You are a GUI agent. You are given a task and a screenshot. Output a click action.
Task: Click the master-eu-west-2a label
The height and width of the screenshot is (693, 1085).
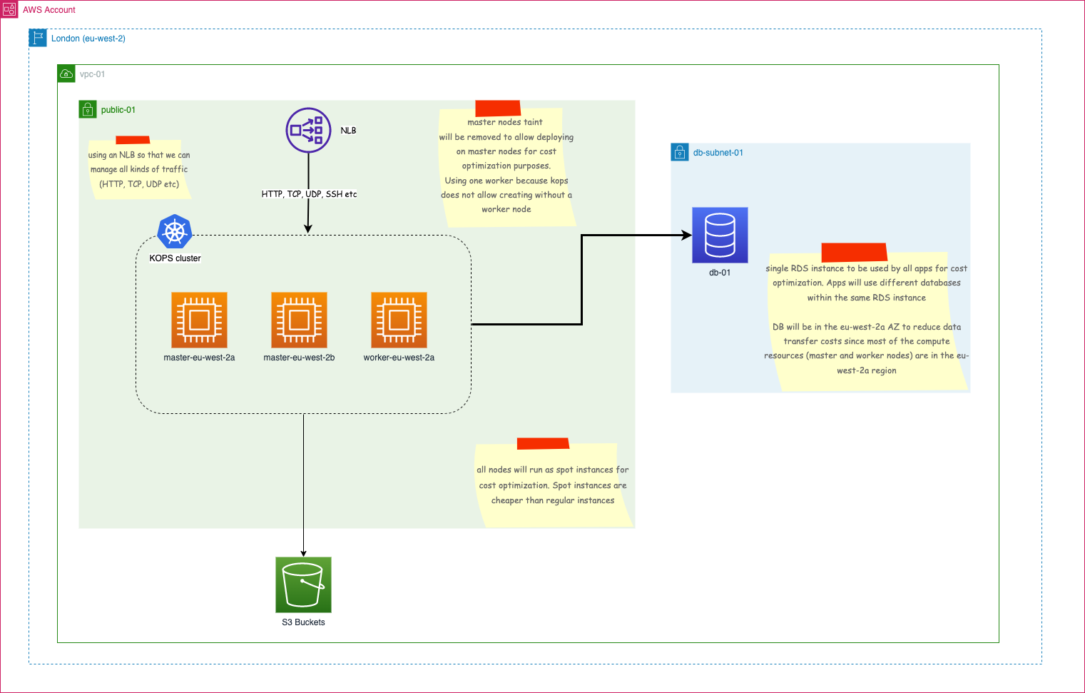click(199, 358)
